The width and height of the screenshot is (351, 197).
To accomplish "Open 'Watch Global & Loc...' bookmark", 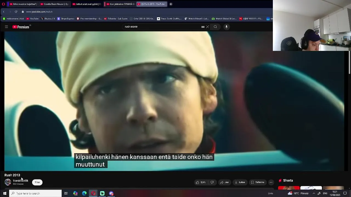I will click(x=224, y=19).
